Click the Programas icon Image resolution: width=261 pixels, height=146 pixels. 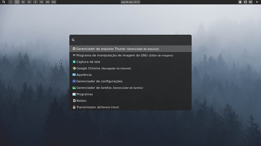(x=74, y=94)
